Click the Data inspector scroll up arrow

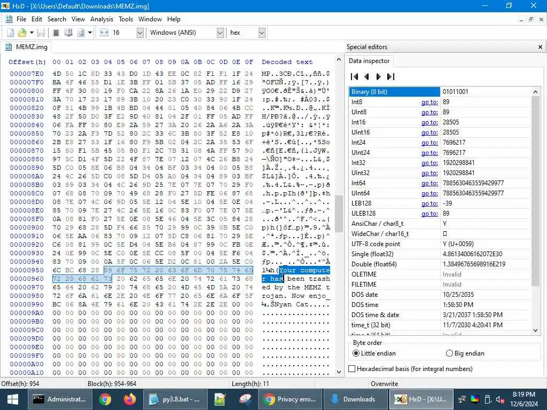pyautogui.click(x=535, y=92)
